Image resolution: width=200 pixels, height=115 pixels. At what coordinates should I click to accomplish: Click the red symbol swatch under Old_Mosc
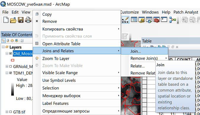13,60
